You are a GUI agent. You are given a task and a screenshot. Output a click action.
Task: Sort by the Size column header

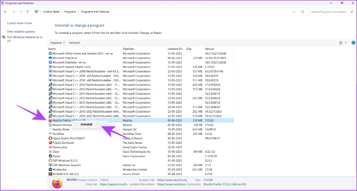tap(189, 49)
